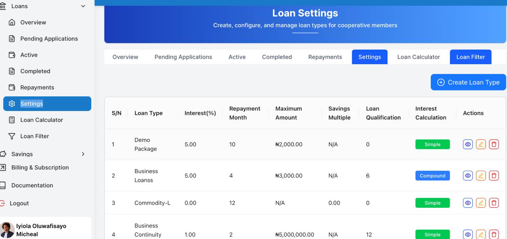Click the Compound badge for Business Loanss
This screenshot has height=239, width=507.
point(432,176)
